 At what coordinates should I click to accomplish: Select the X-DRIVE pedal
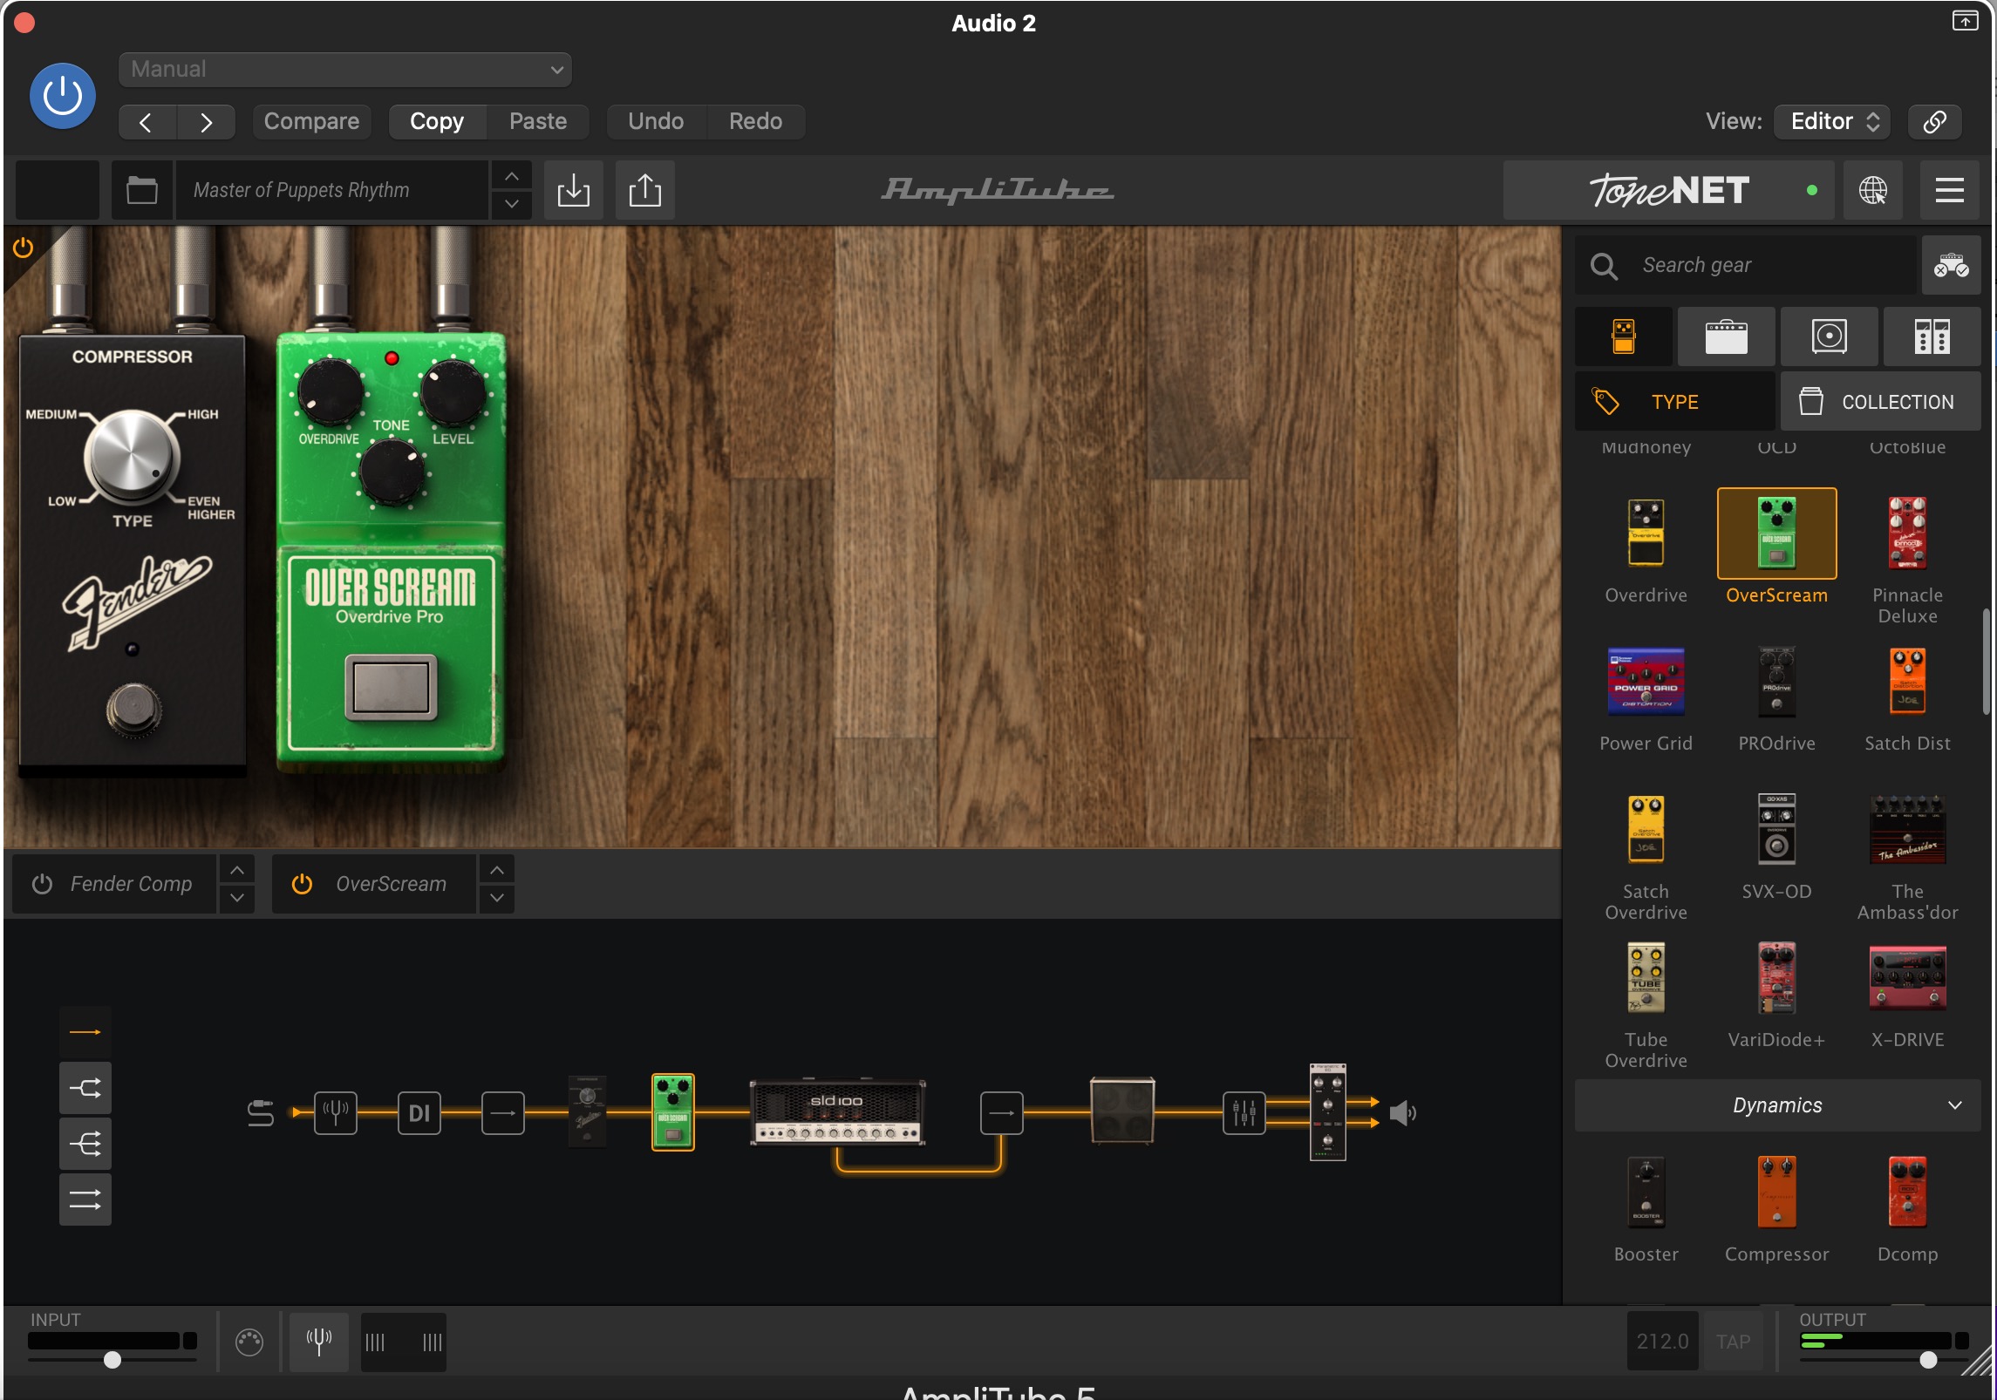(x=1907, y=978)
